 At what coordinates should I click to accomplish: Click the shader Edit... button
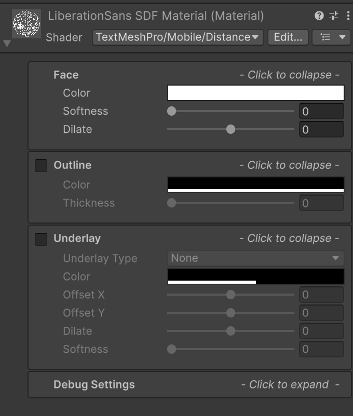tap(288, 37)
